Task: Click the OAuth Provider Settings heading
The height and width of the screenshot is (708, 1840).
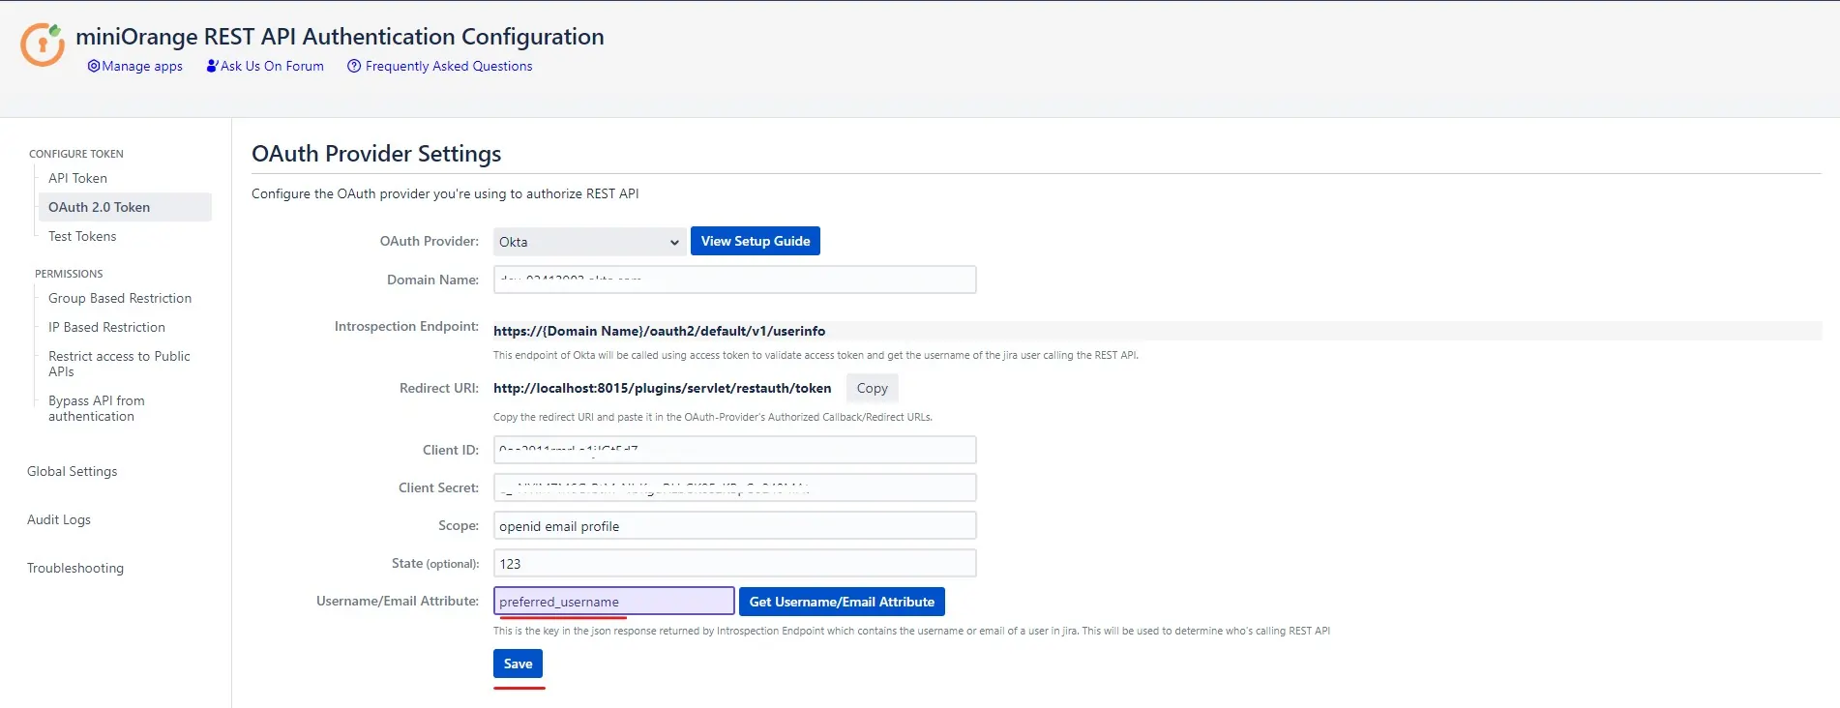Action: (x=376, y=154)
